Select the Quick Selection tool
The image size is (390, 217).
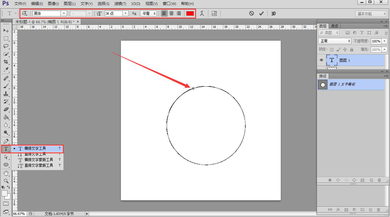click(6, 54)
